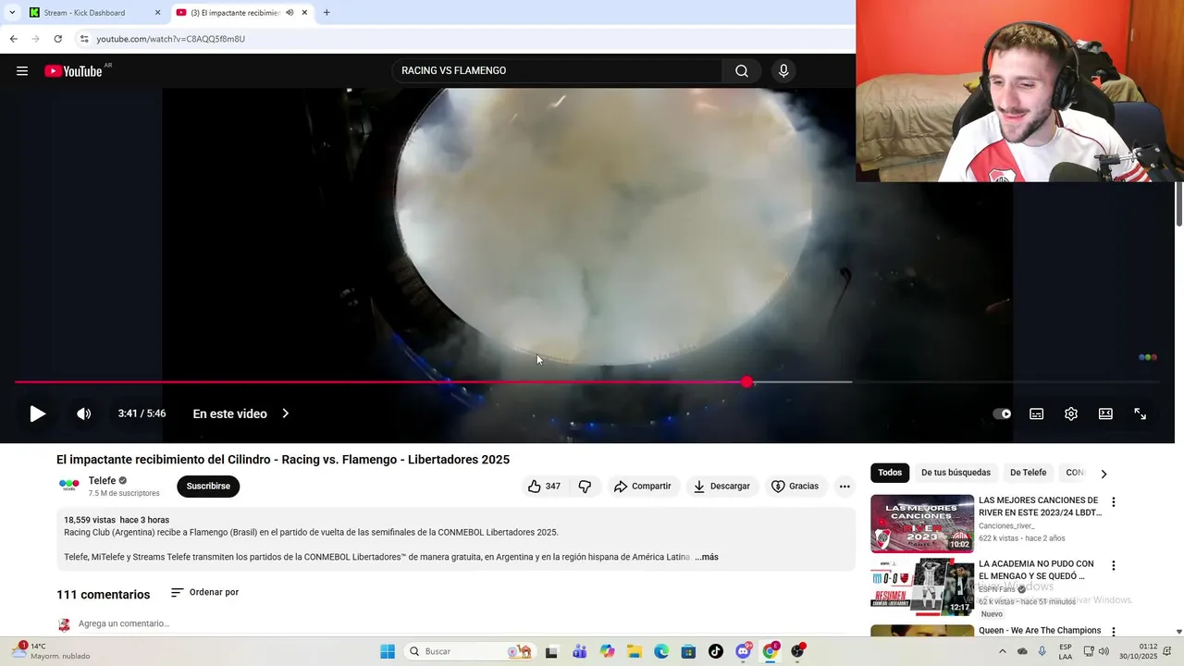View site information icon in address bar
The width and height of the screenshot is (1184, 666).
tap(84, 39)
